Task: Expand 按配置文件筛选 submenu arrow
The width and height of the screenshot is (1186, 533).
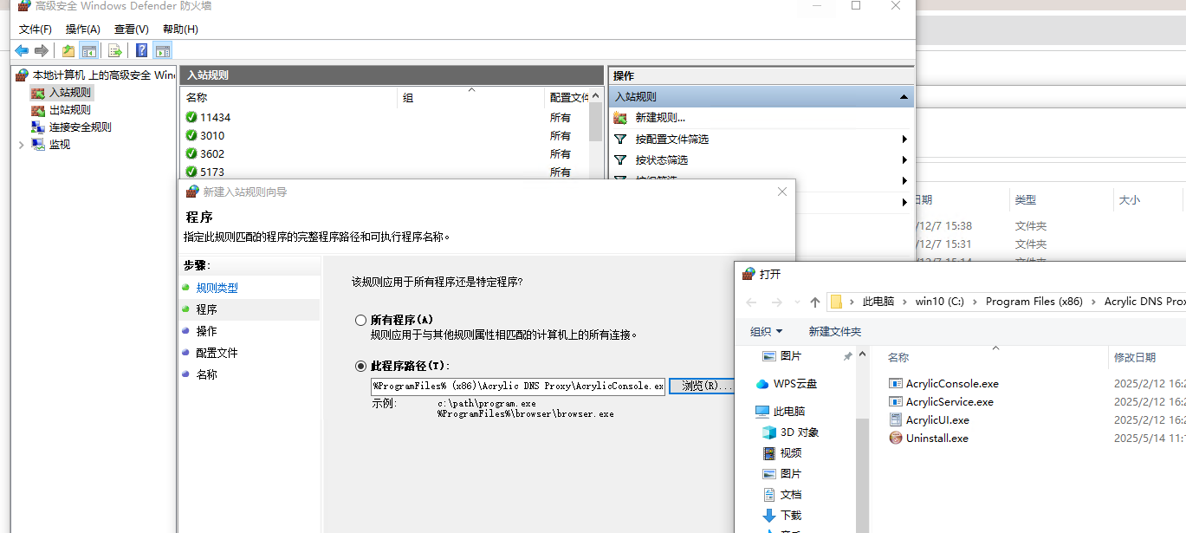Action: coord(904,140)
